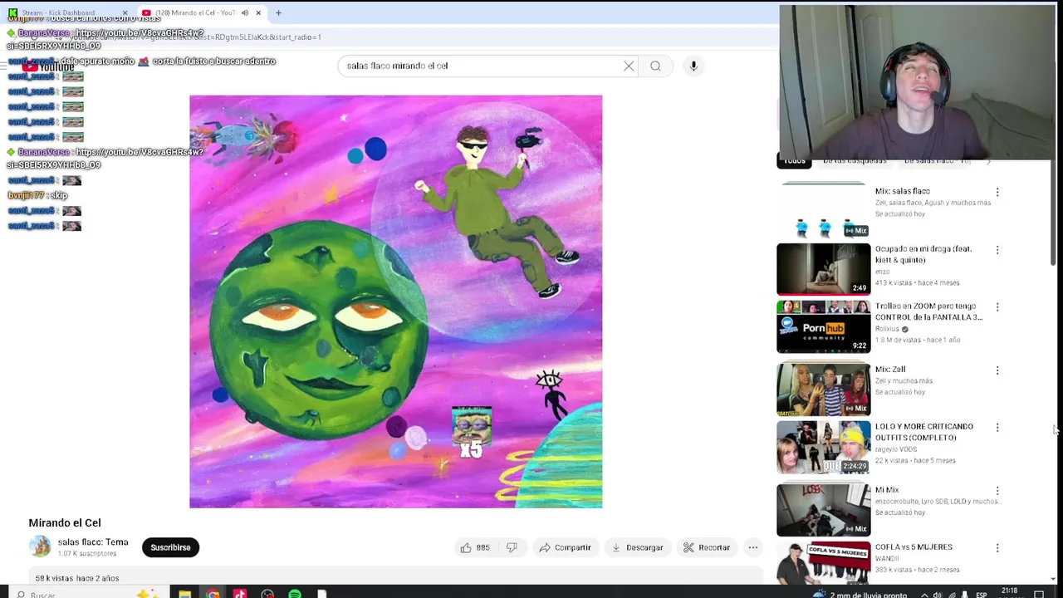The height and width of the screenshot is (598, 1063).
Task: Open a new browser tab
Action: point(278,12)
